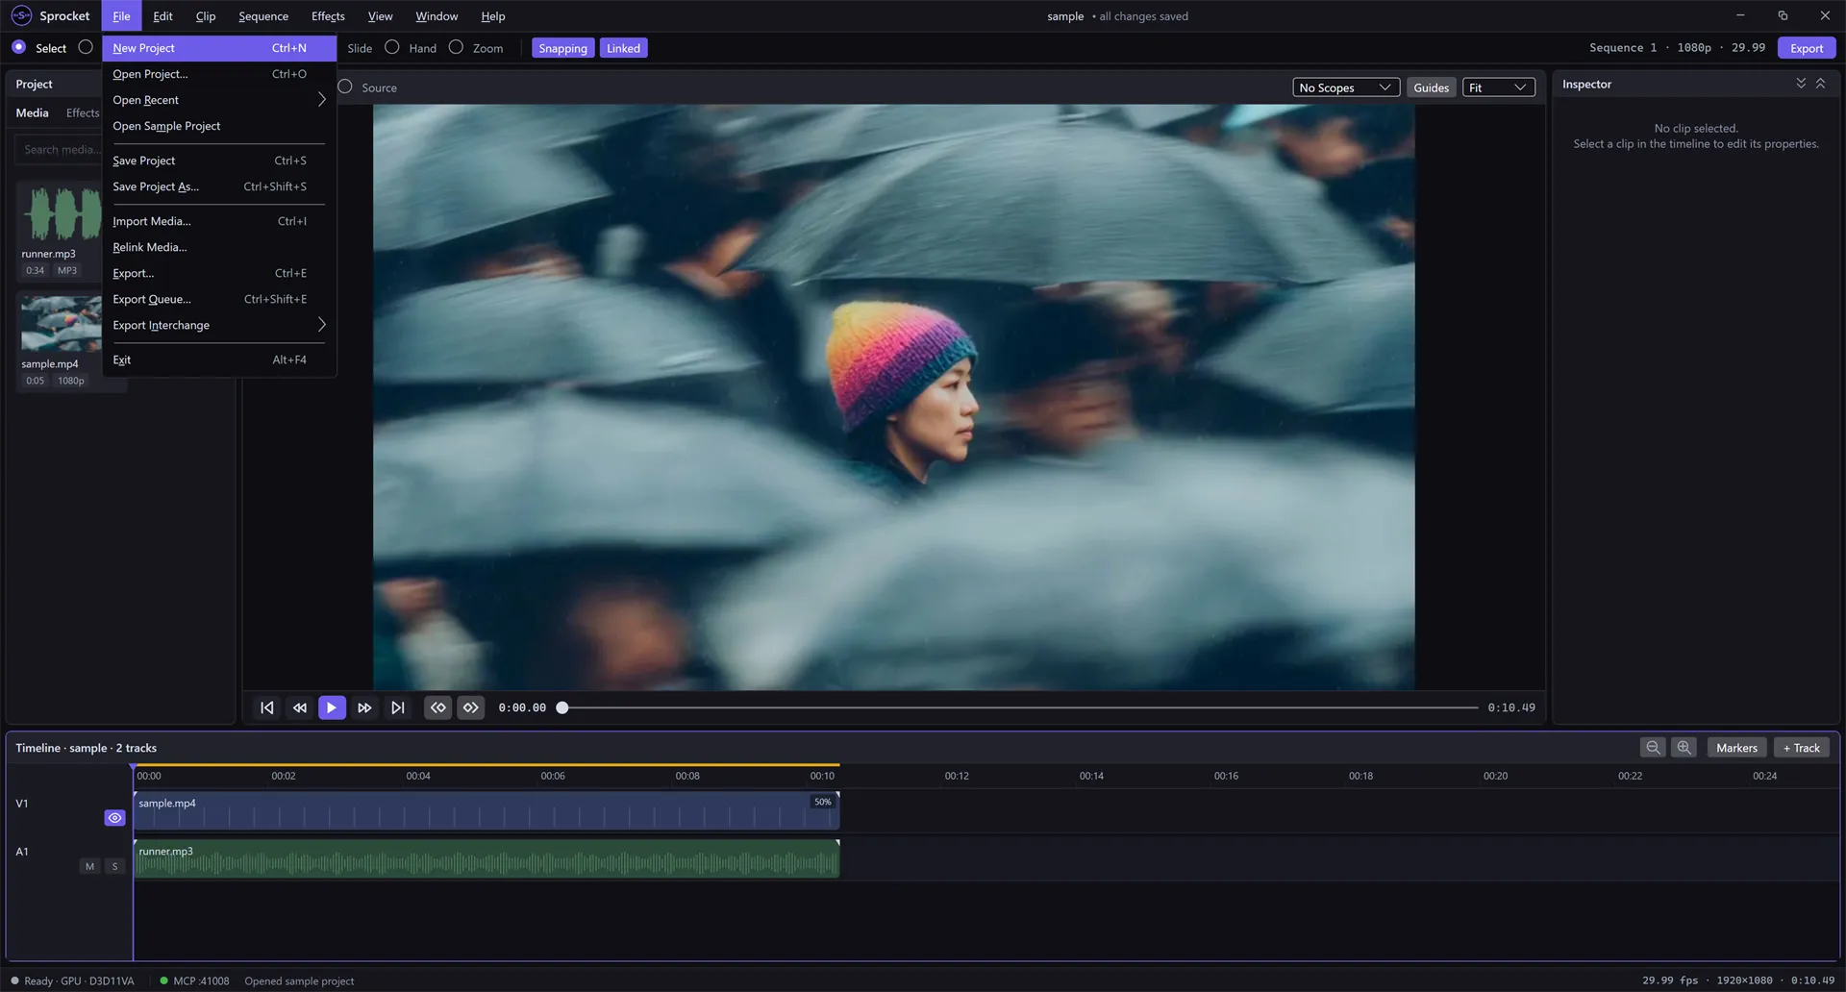The width and height of the screenshot is (1846, 992).
Task: Click the double-chevron-down icon in the Inspector header
Action: pos(1801,84)
